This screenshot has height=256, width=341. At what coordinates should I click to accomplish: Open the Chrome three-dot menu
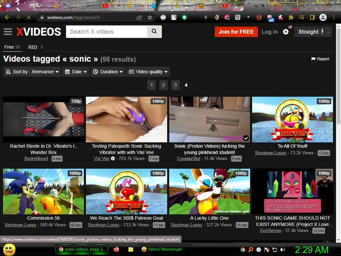(334, 17)
